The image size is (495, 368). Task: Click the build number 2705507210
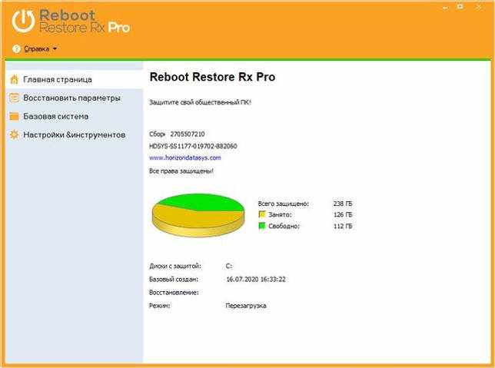(x=188, y=134)
